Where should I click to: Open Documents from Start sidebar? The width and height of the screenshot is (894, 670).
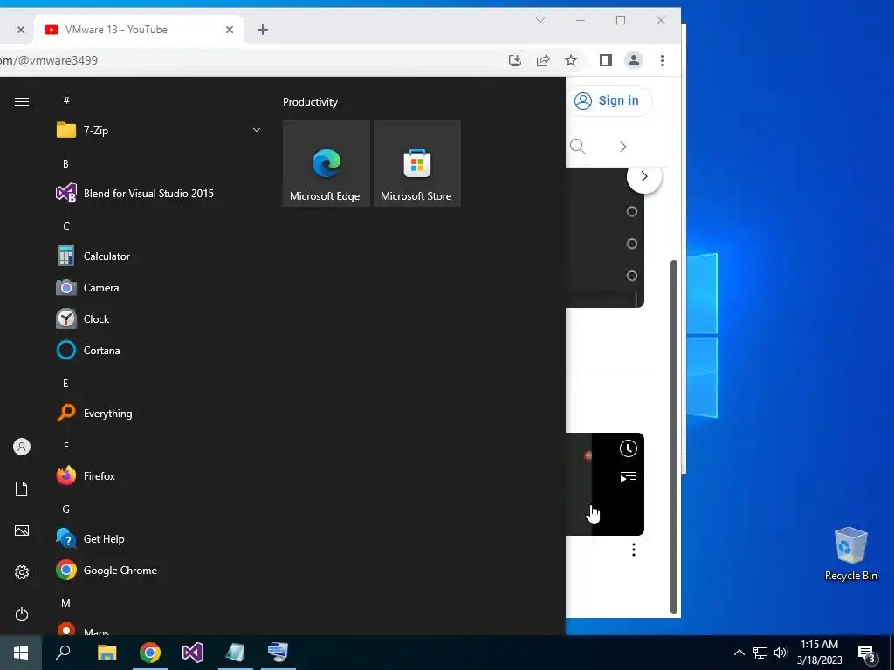pos(22,489)
